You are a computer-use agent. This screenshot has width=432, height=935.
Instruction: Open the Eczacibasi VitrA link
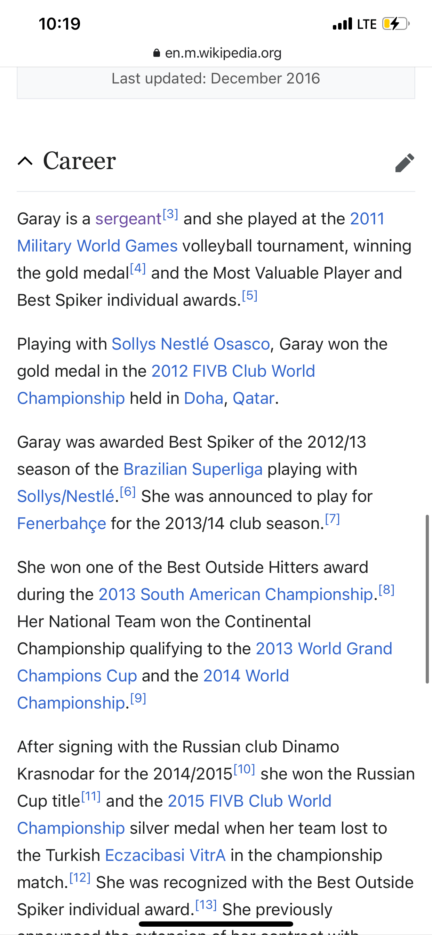[165, 855]
